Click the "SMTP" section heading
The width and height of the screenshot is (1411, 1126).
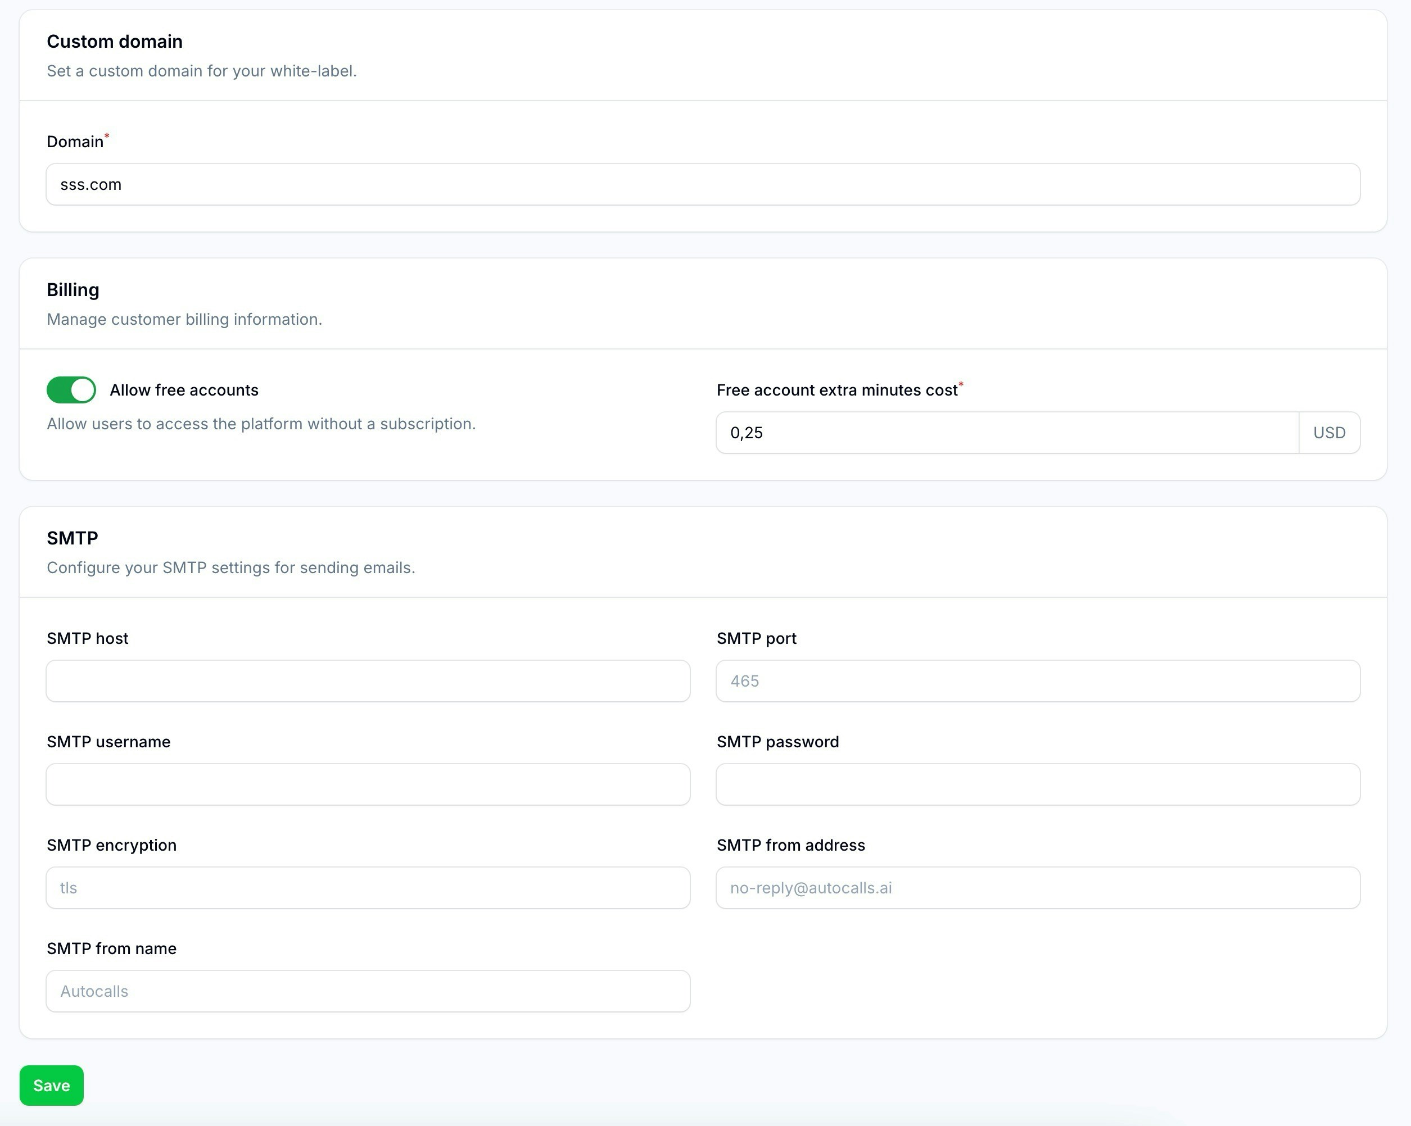pyautogui.click(x=71, y=537)
